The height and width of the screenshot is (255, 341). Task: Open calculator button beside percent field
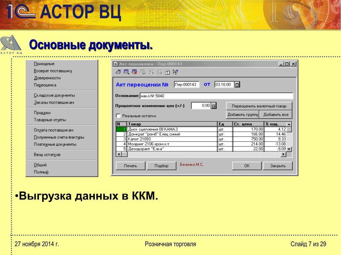213,106
